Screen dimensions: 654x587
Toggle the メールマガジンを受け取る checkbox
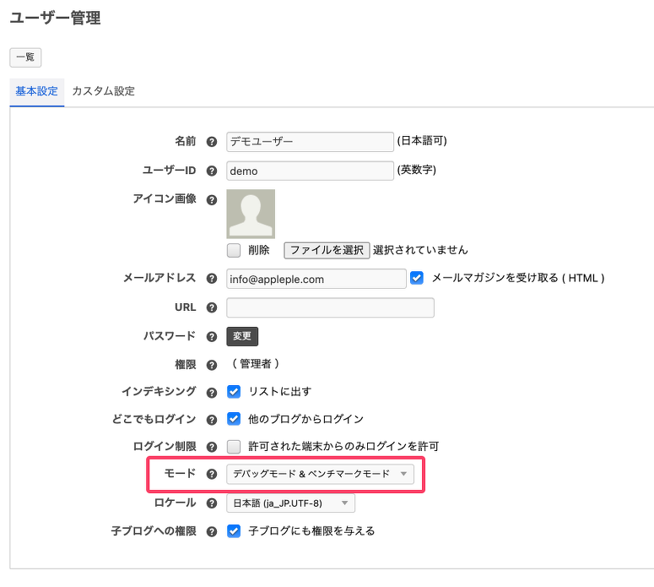pos(416,277)
